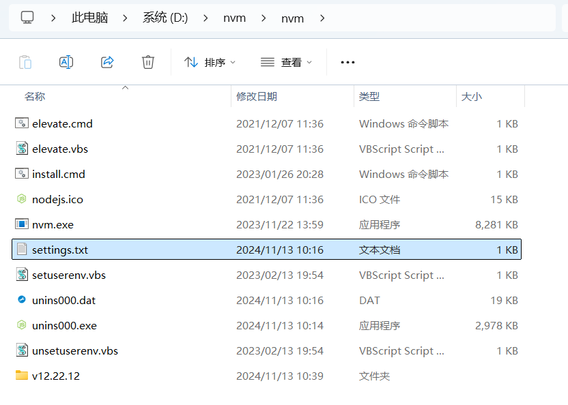This screenshot has width=568, height=405.
Task: Click the last nvm breadcrumb segment
Action: (292, 18)
